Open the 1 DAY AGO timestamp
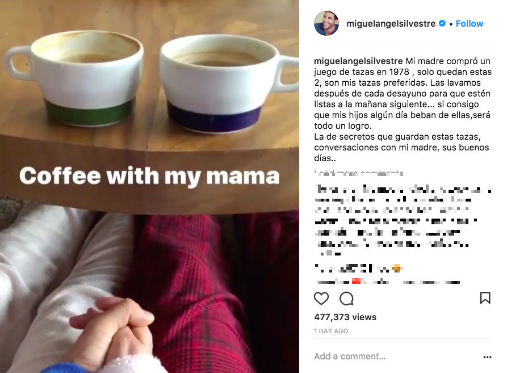507x373 pixels. tap(331, 331)
